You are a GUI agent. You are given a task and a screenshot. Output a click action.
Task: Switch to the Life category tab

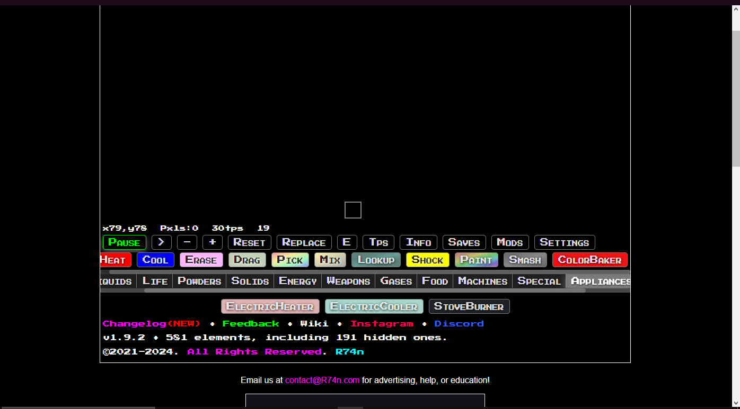155,281
